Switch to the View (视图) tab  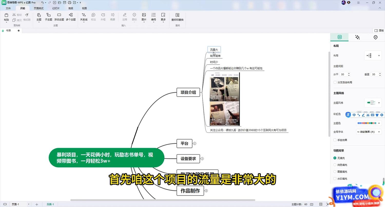click(x=84, y=8)
